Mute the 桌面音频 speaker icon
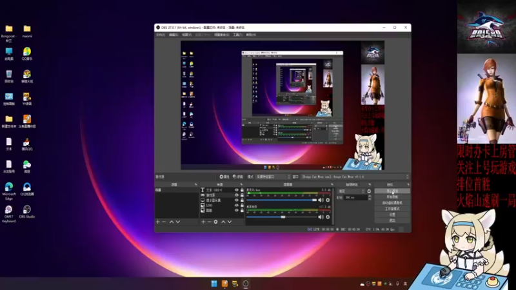Image resolution: width=516 pixels, height=290 pixels. coord(321,217)
